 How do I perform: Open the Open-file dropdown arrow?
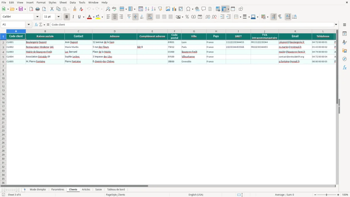[x=16, y=9]
